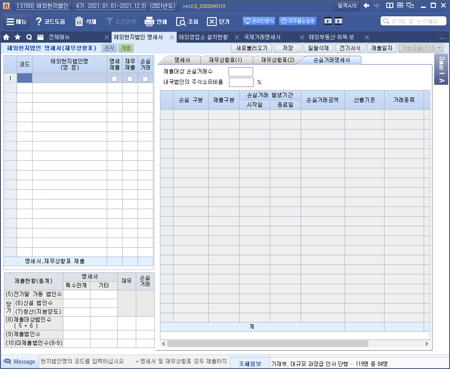Click the F10 search box
The height and width of the screenshot is (369, 450).
click(413, 21)
